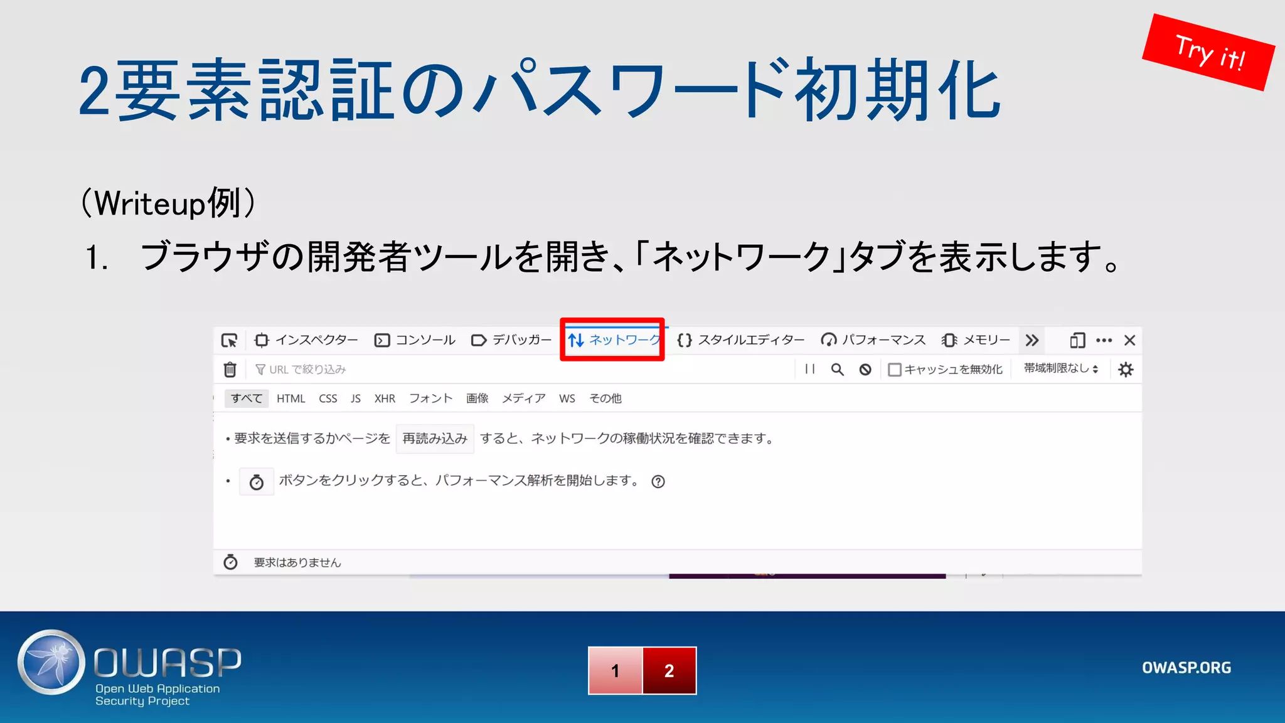Filter requests by HTML
This screenshot has height=723, width=1285.
[291, 399]
